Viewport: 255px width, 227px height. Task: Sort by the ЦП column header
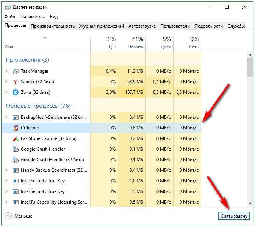(104, 43)
